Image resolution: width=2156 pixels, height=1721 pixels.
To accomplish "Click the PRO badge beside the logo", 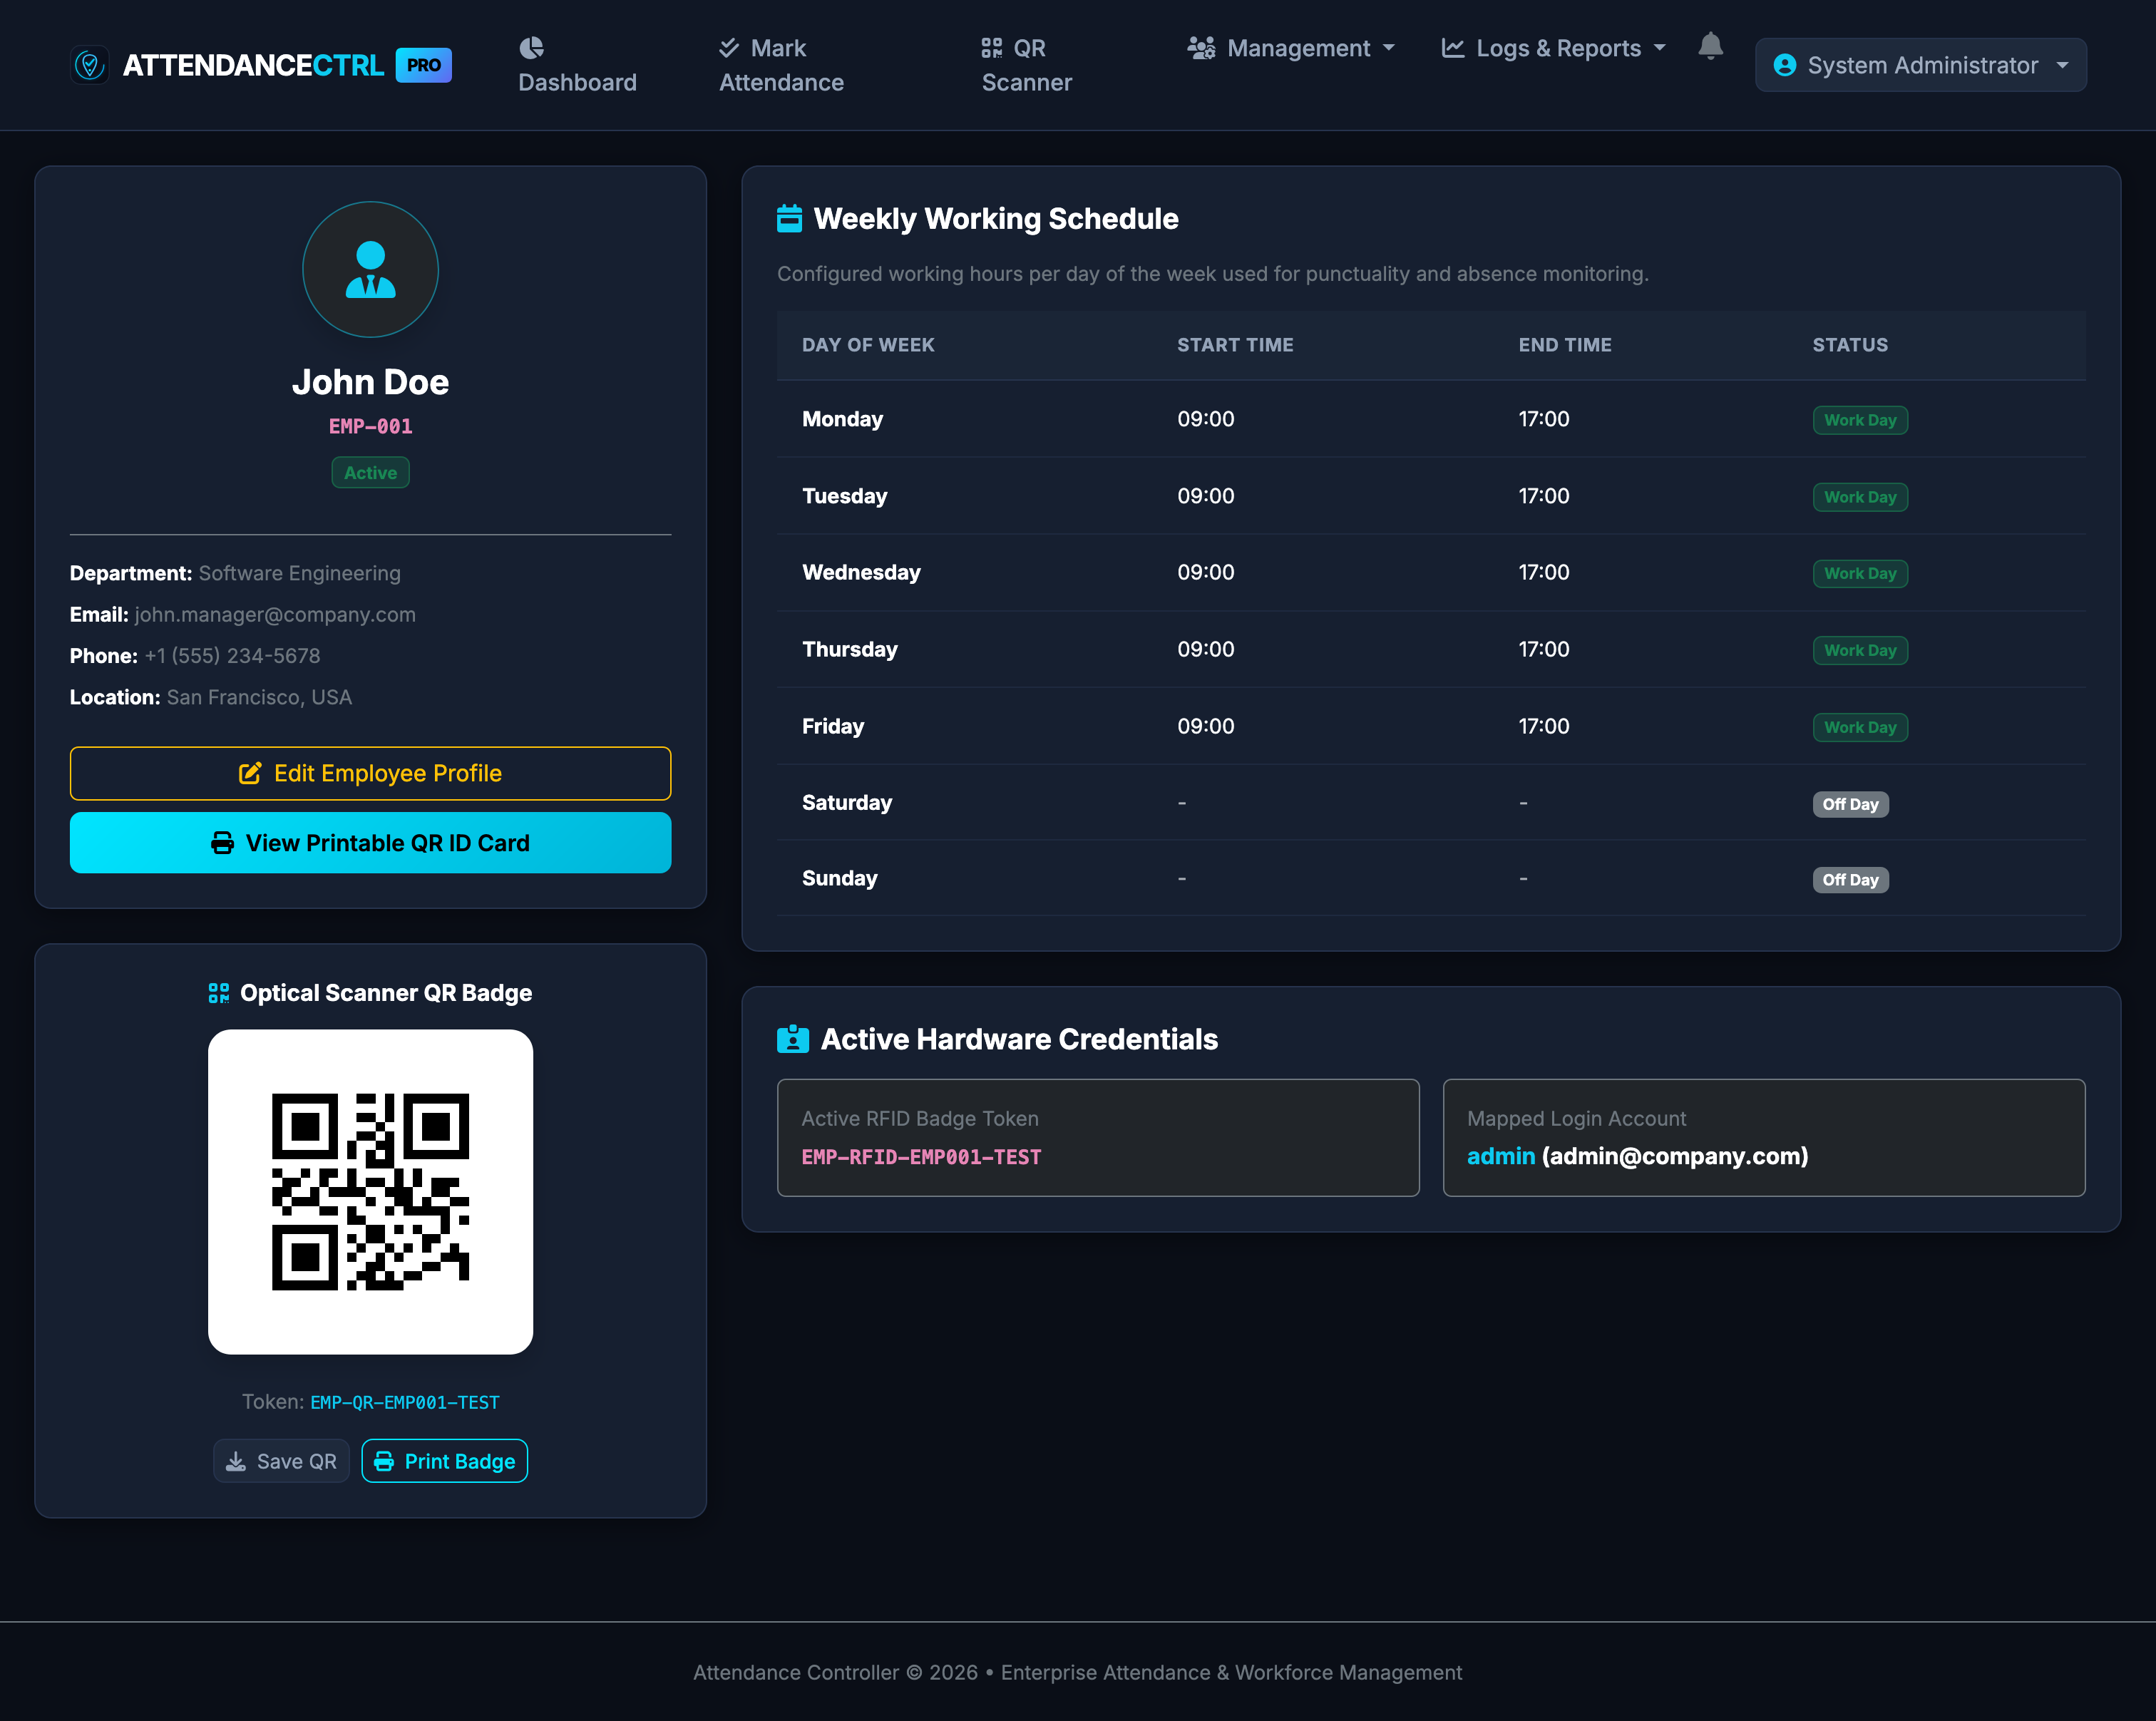I will click(x=424, y=65).
